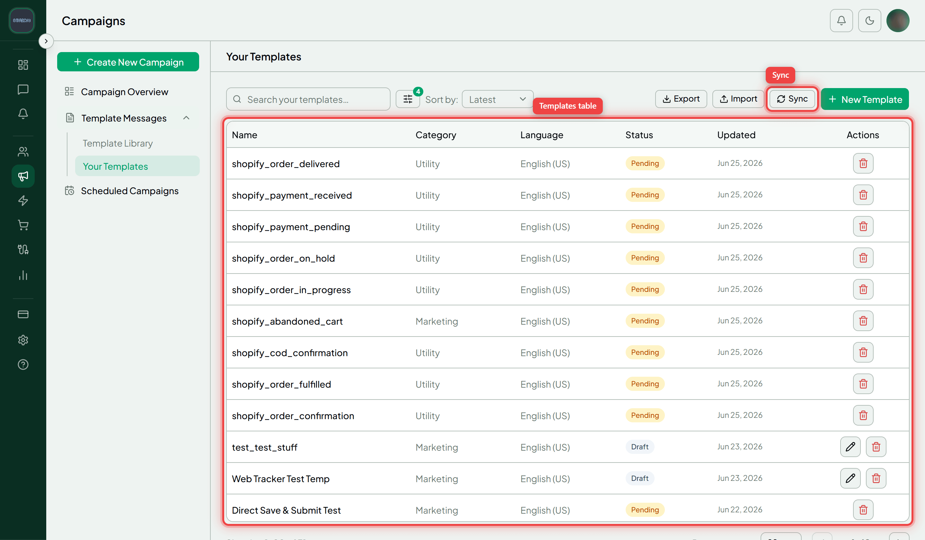925x540 pixels.
Task: Open the user profile avatar
Action: [x=898, y=21]
